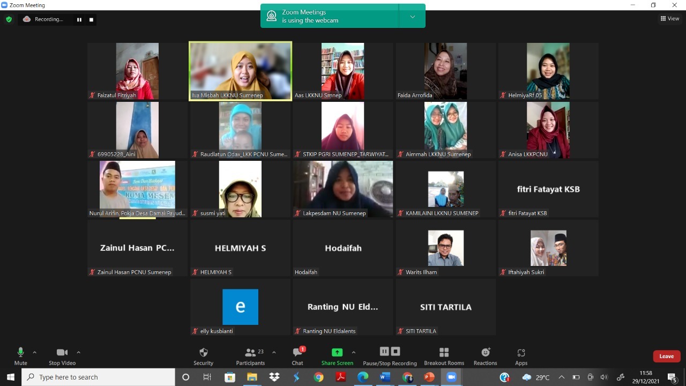
Task: Toggle Stop Video camera
Action: 62,356
